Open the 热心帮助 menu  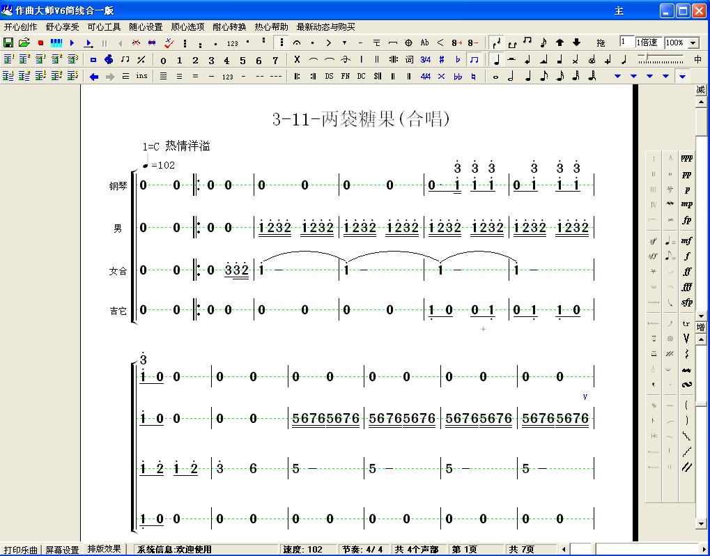[x=271, y=26]
